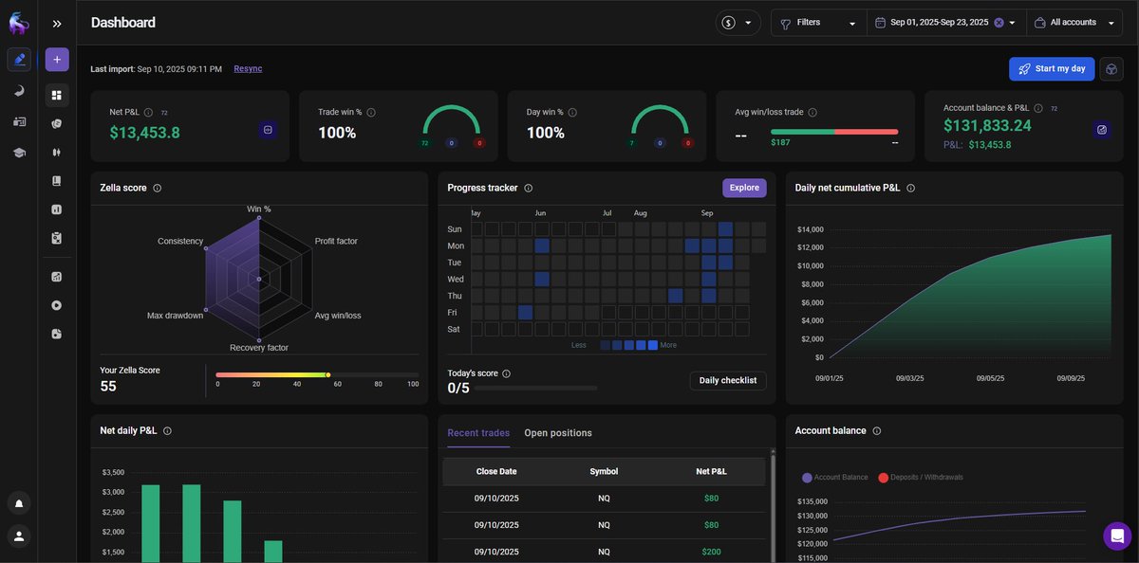This screenshot has width=1139, height=563.
Task: Toggle Deposits / Withdrawals legend series
Action: pyautogui.click(x=921, y=478)
